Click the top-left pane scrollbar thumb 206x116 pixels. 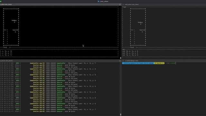[121, 58]
